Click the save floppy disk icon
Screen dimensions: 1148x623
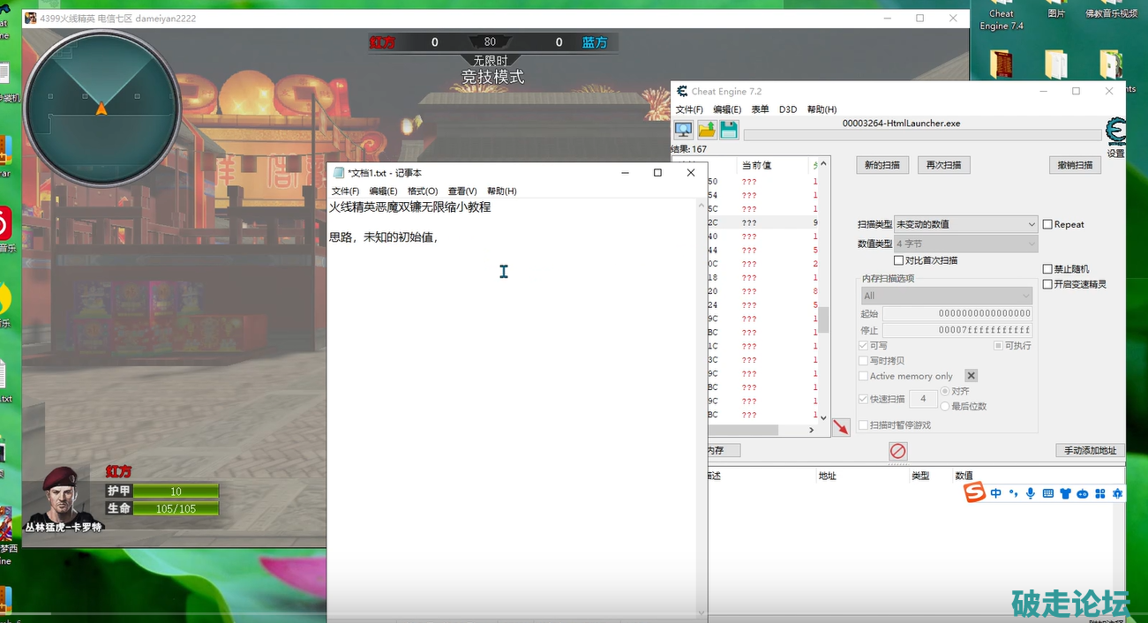[x=729, y=130]
